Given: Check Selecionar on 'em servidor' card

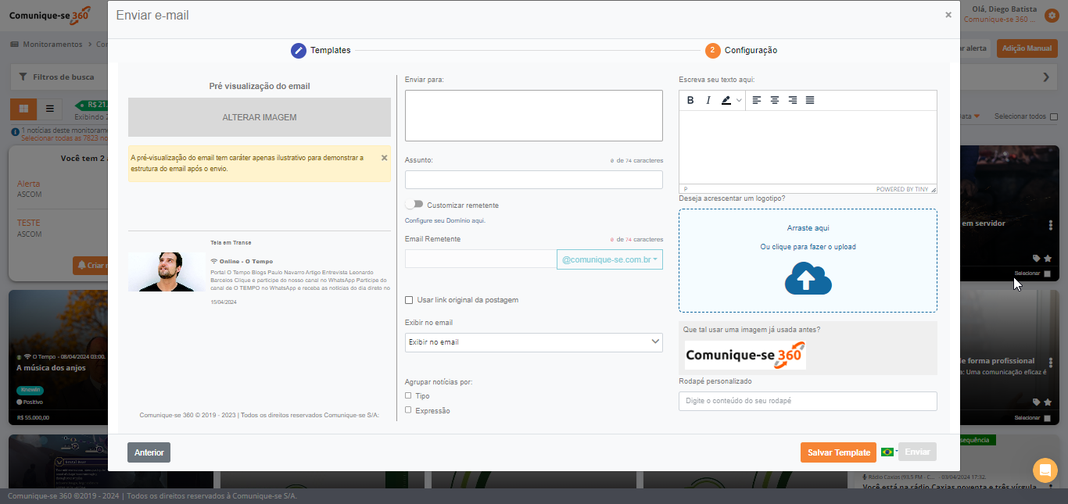Looking at the screenshot, I should click(1048, 273).
